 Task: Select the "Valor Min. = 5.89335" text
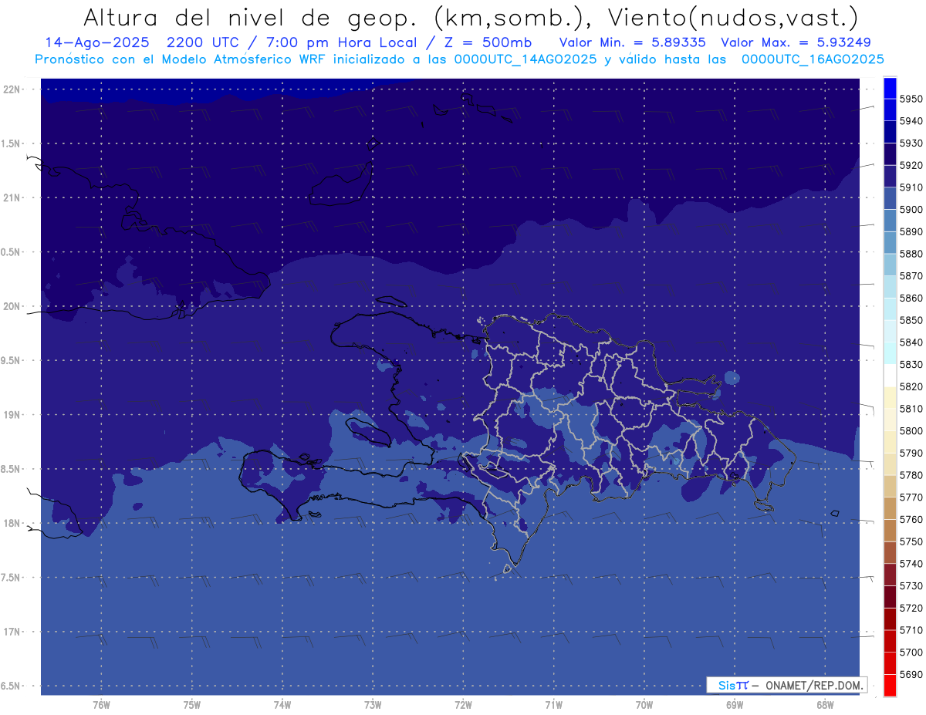coord(632,42)
